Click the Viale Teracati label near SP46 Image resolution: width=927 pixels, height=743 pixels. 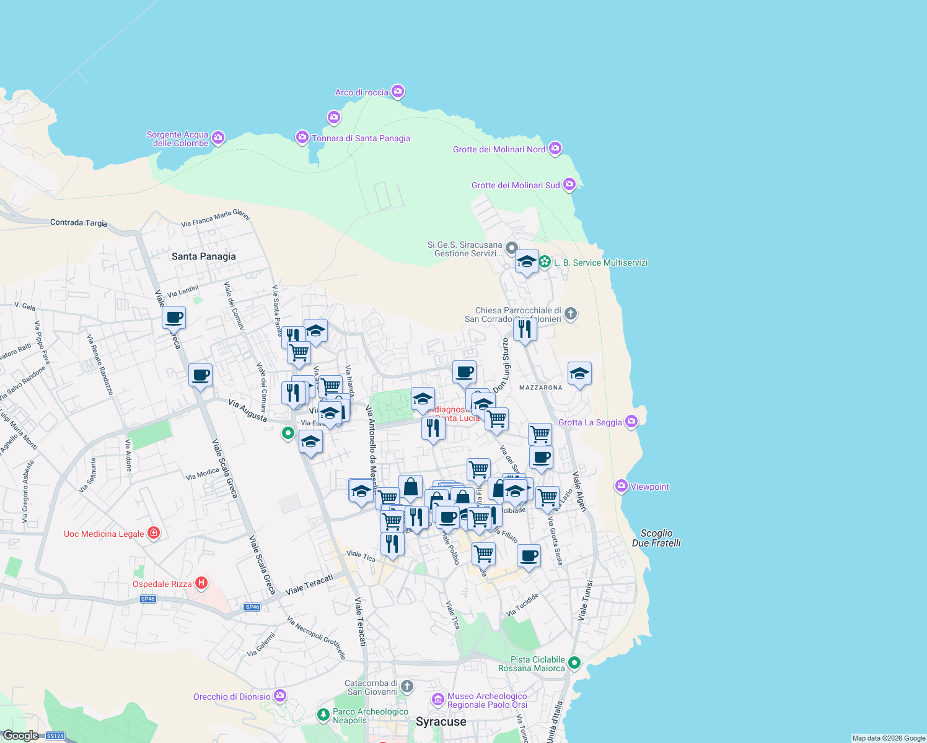309,584
